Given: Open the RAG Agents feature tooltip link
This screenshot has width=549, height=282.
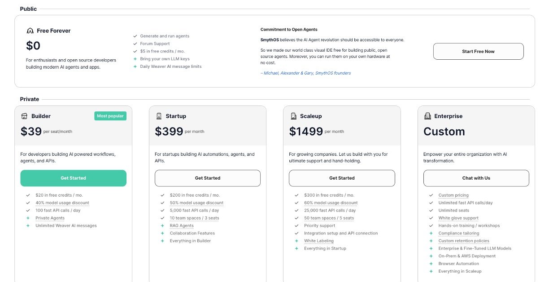Looking at the screenshot, I should [x=182, y=226].
